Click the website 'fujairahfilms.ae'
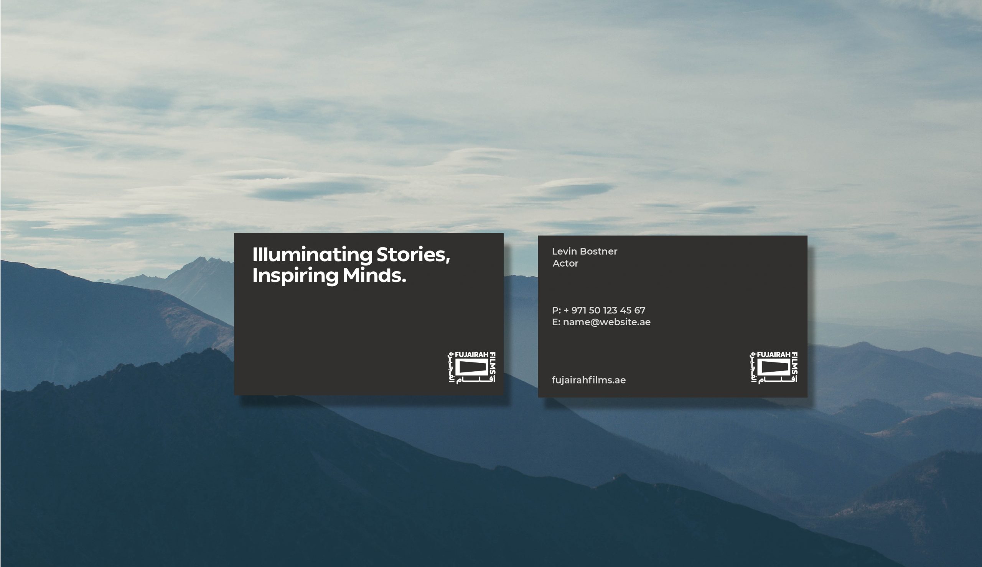This screenshot has width=982, height=567. 588,380
